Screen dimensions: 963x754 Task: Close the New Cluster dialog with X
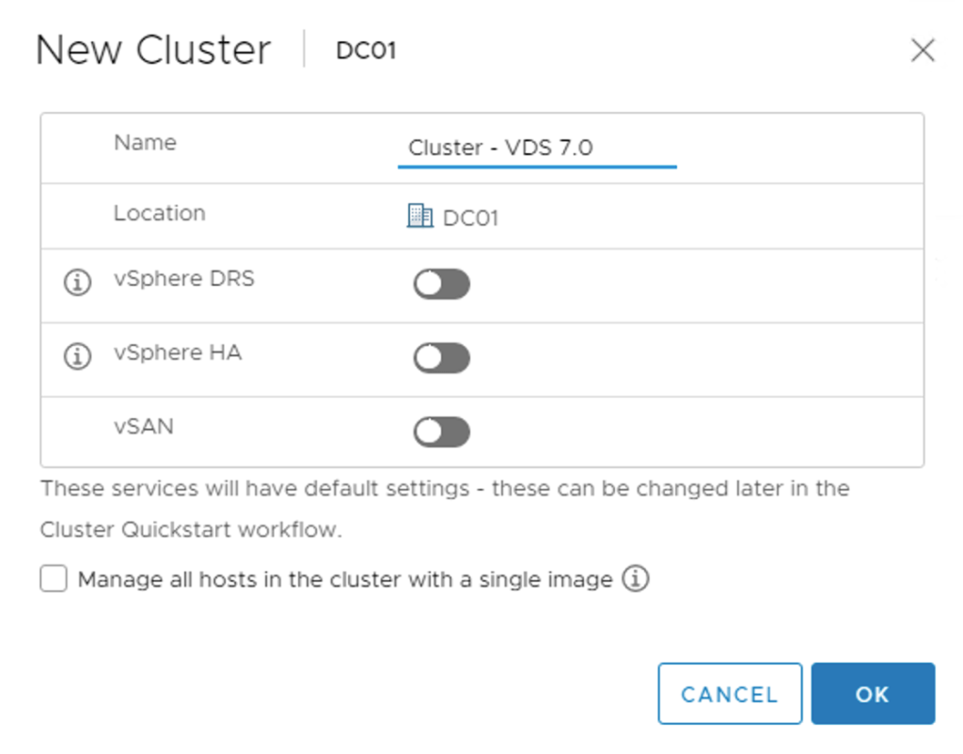point(923,51)
